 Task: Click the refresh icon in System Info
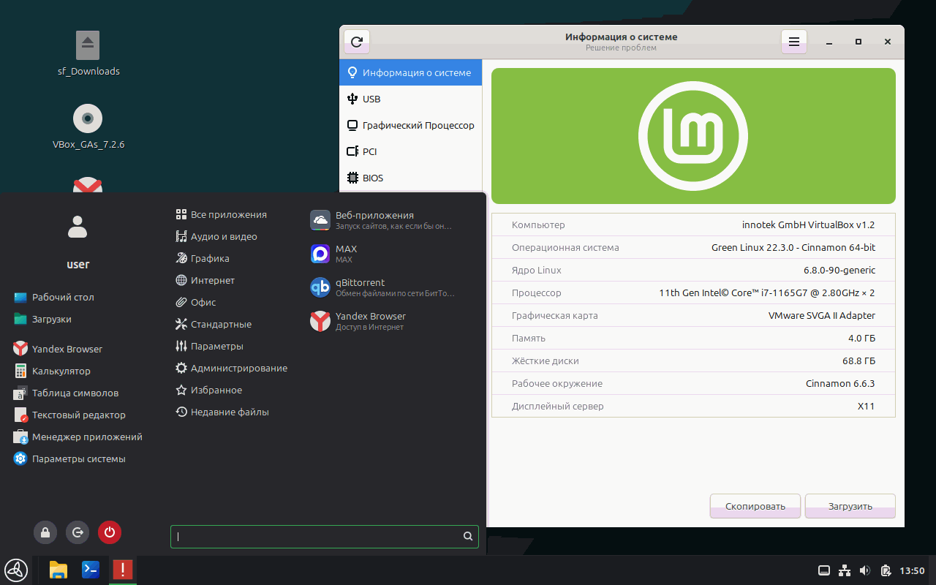pos(357,42)
